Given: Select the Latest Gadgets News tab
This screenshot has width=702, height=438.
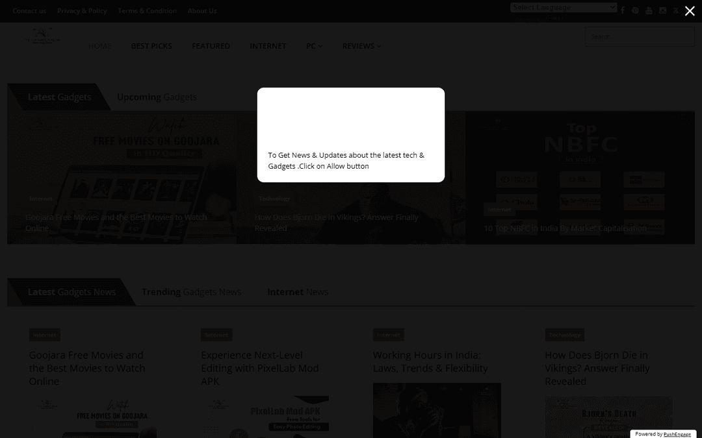Looking at the screenshot, I should (71, 292).
